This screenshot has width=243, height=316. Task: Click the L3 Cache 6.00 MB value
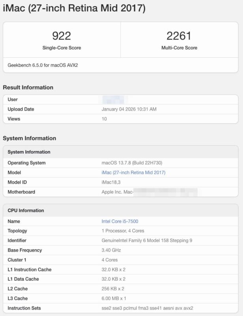tap(114, 299)
